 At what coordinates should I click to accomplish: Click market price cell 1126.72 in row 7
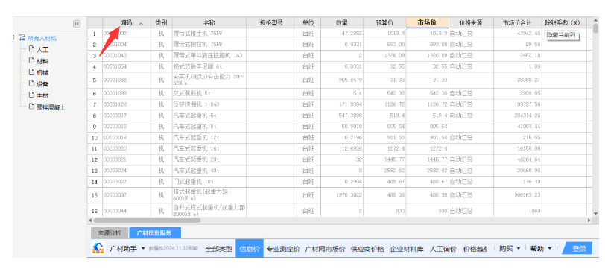pyautogui.click(x=427, y=104)
